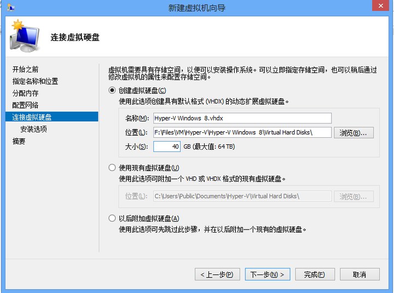Select the highlighted 连接虚拟硬盘 step
The height and width of the screenshot is (293, 394).
pyautogui.click(x=52, y=117)
